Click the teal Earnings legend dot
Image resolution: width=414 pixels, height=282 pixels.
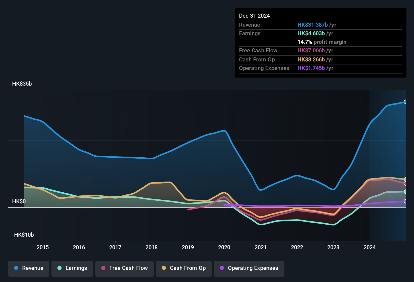coord(60,268)
